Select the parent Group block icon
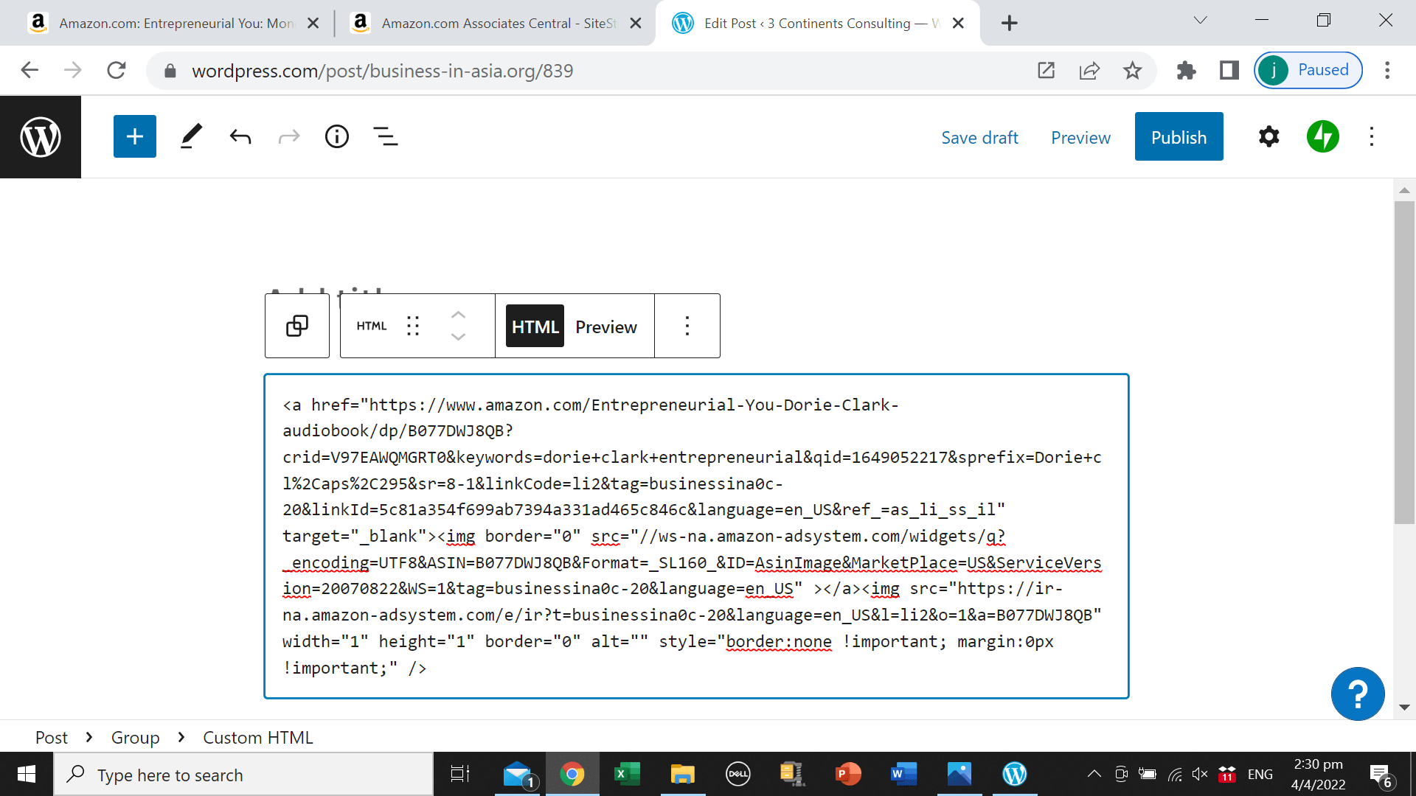This screenshot has height=796, width=1416. (297, 326)
